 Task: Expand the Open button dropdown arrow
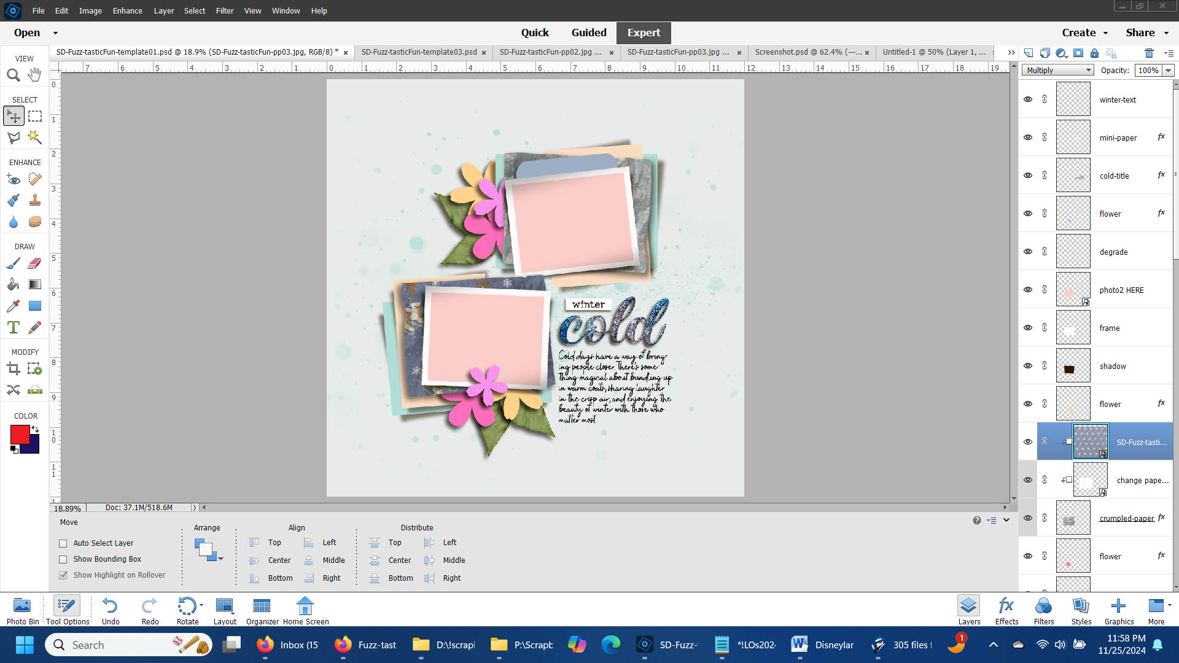point(55,33)
